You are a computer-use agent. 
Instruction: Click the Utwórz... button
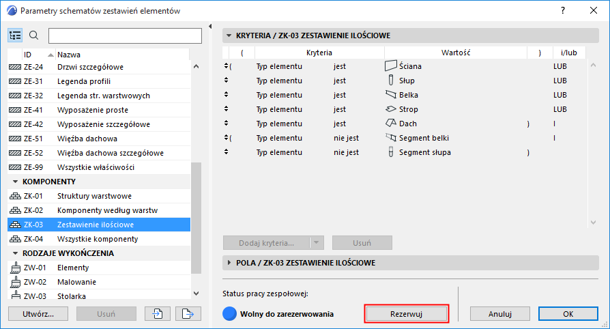tap(38, 313)
